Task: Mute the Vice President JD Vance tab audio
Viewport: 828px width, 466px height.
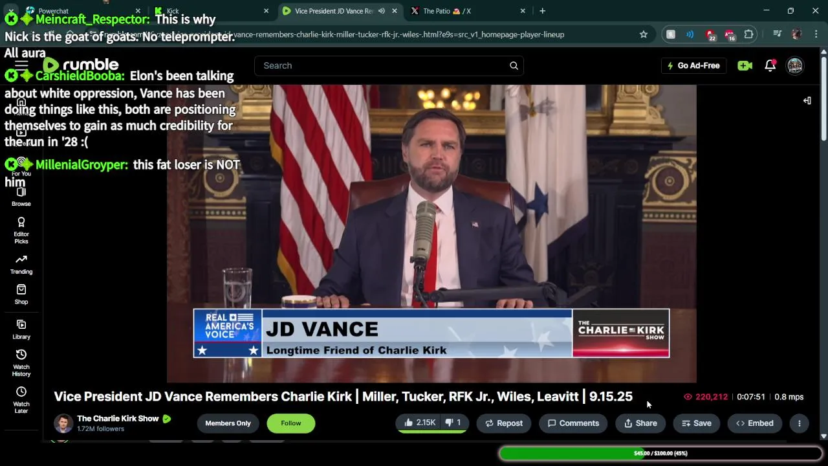Action: [x=382, y=11]
